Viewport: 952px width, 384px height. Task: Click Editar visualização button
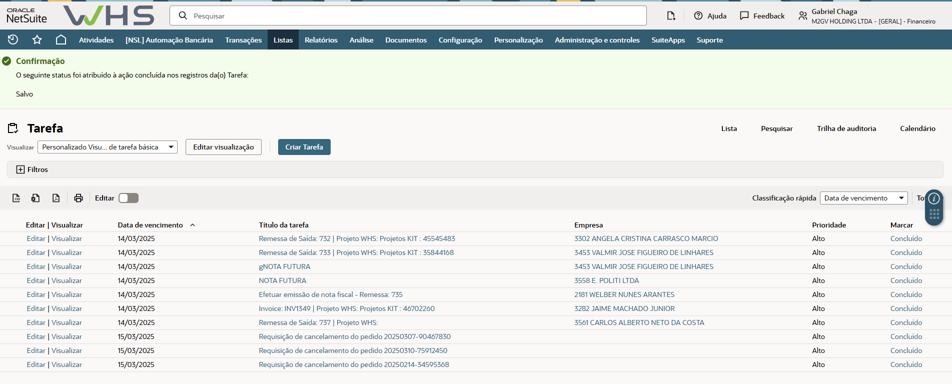pos(224,147)
